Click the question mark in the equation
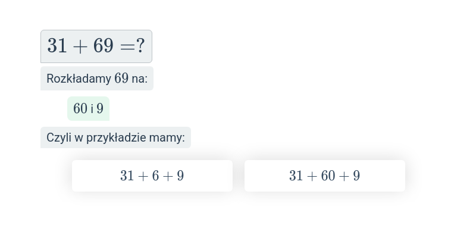Viewport: 476px width, 238px height. tap(140, 46)
